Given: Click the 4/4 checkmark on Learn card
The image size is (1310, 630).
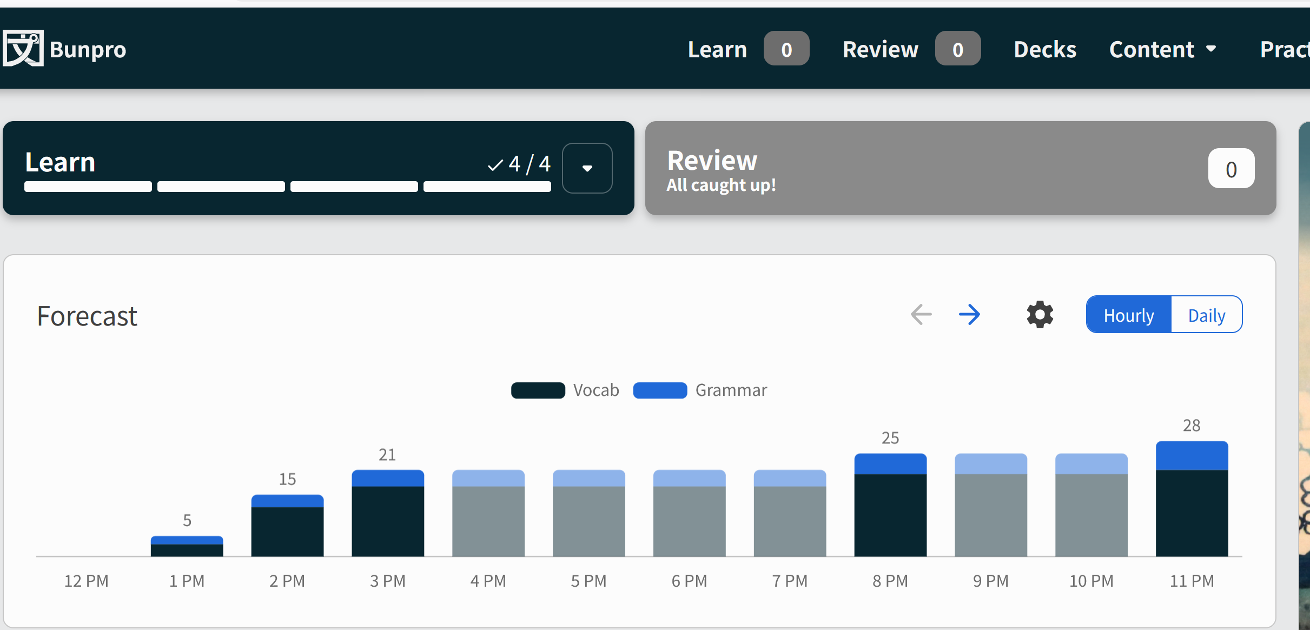Looking at the screenshot, I should (519, 164).
